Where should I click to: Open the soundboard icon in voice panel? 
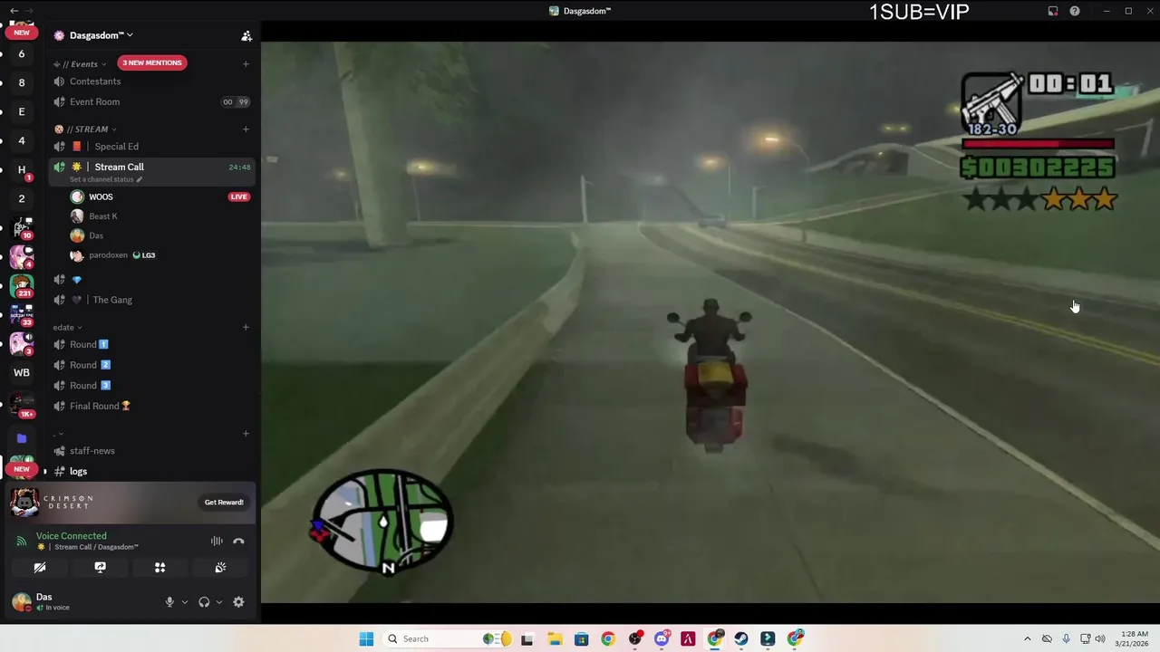220,568
